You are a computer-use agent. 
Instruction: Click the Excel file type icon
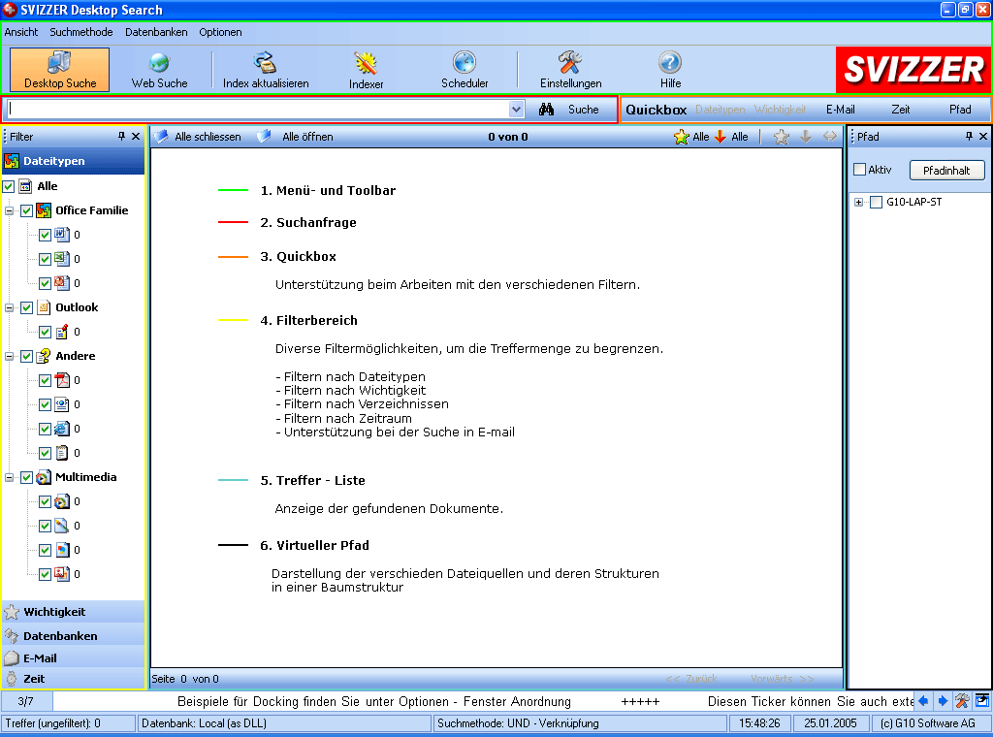click(61, 258)
